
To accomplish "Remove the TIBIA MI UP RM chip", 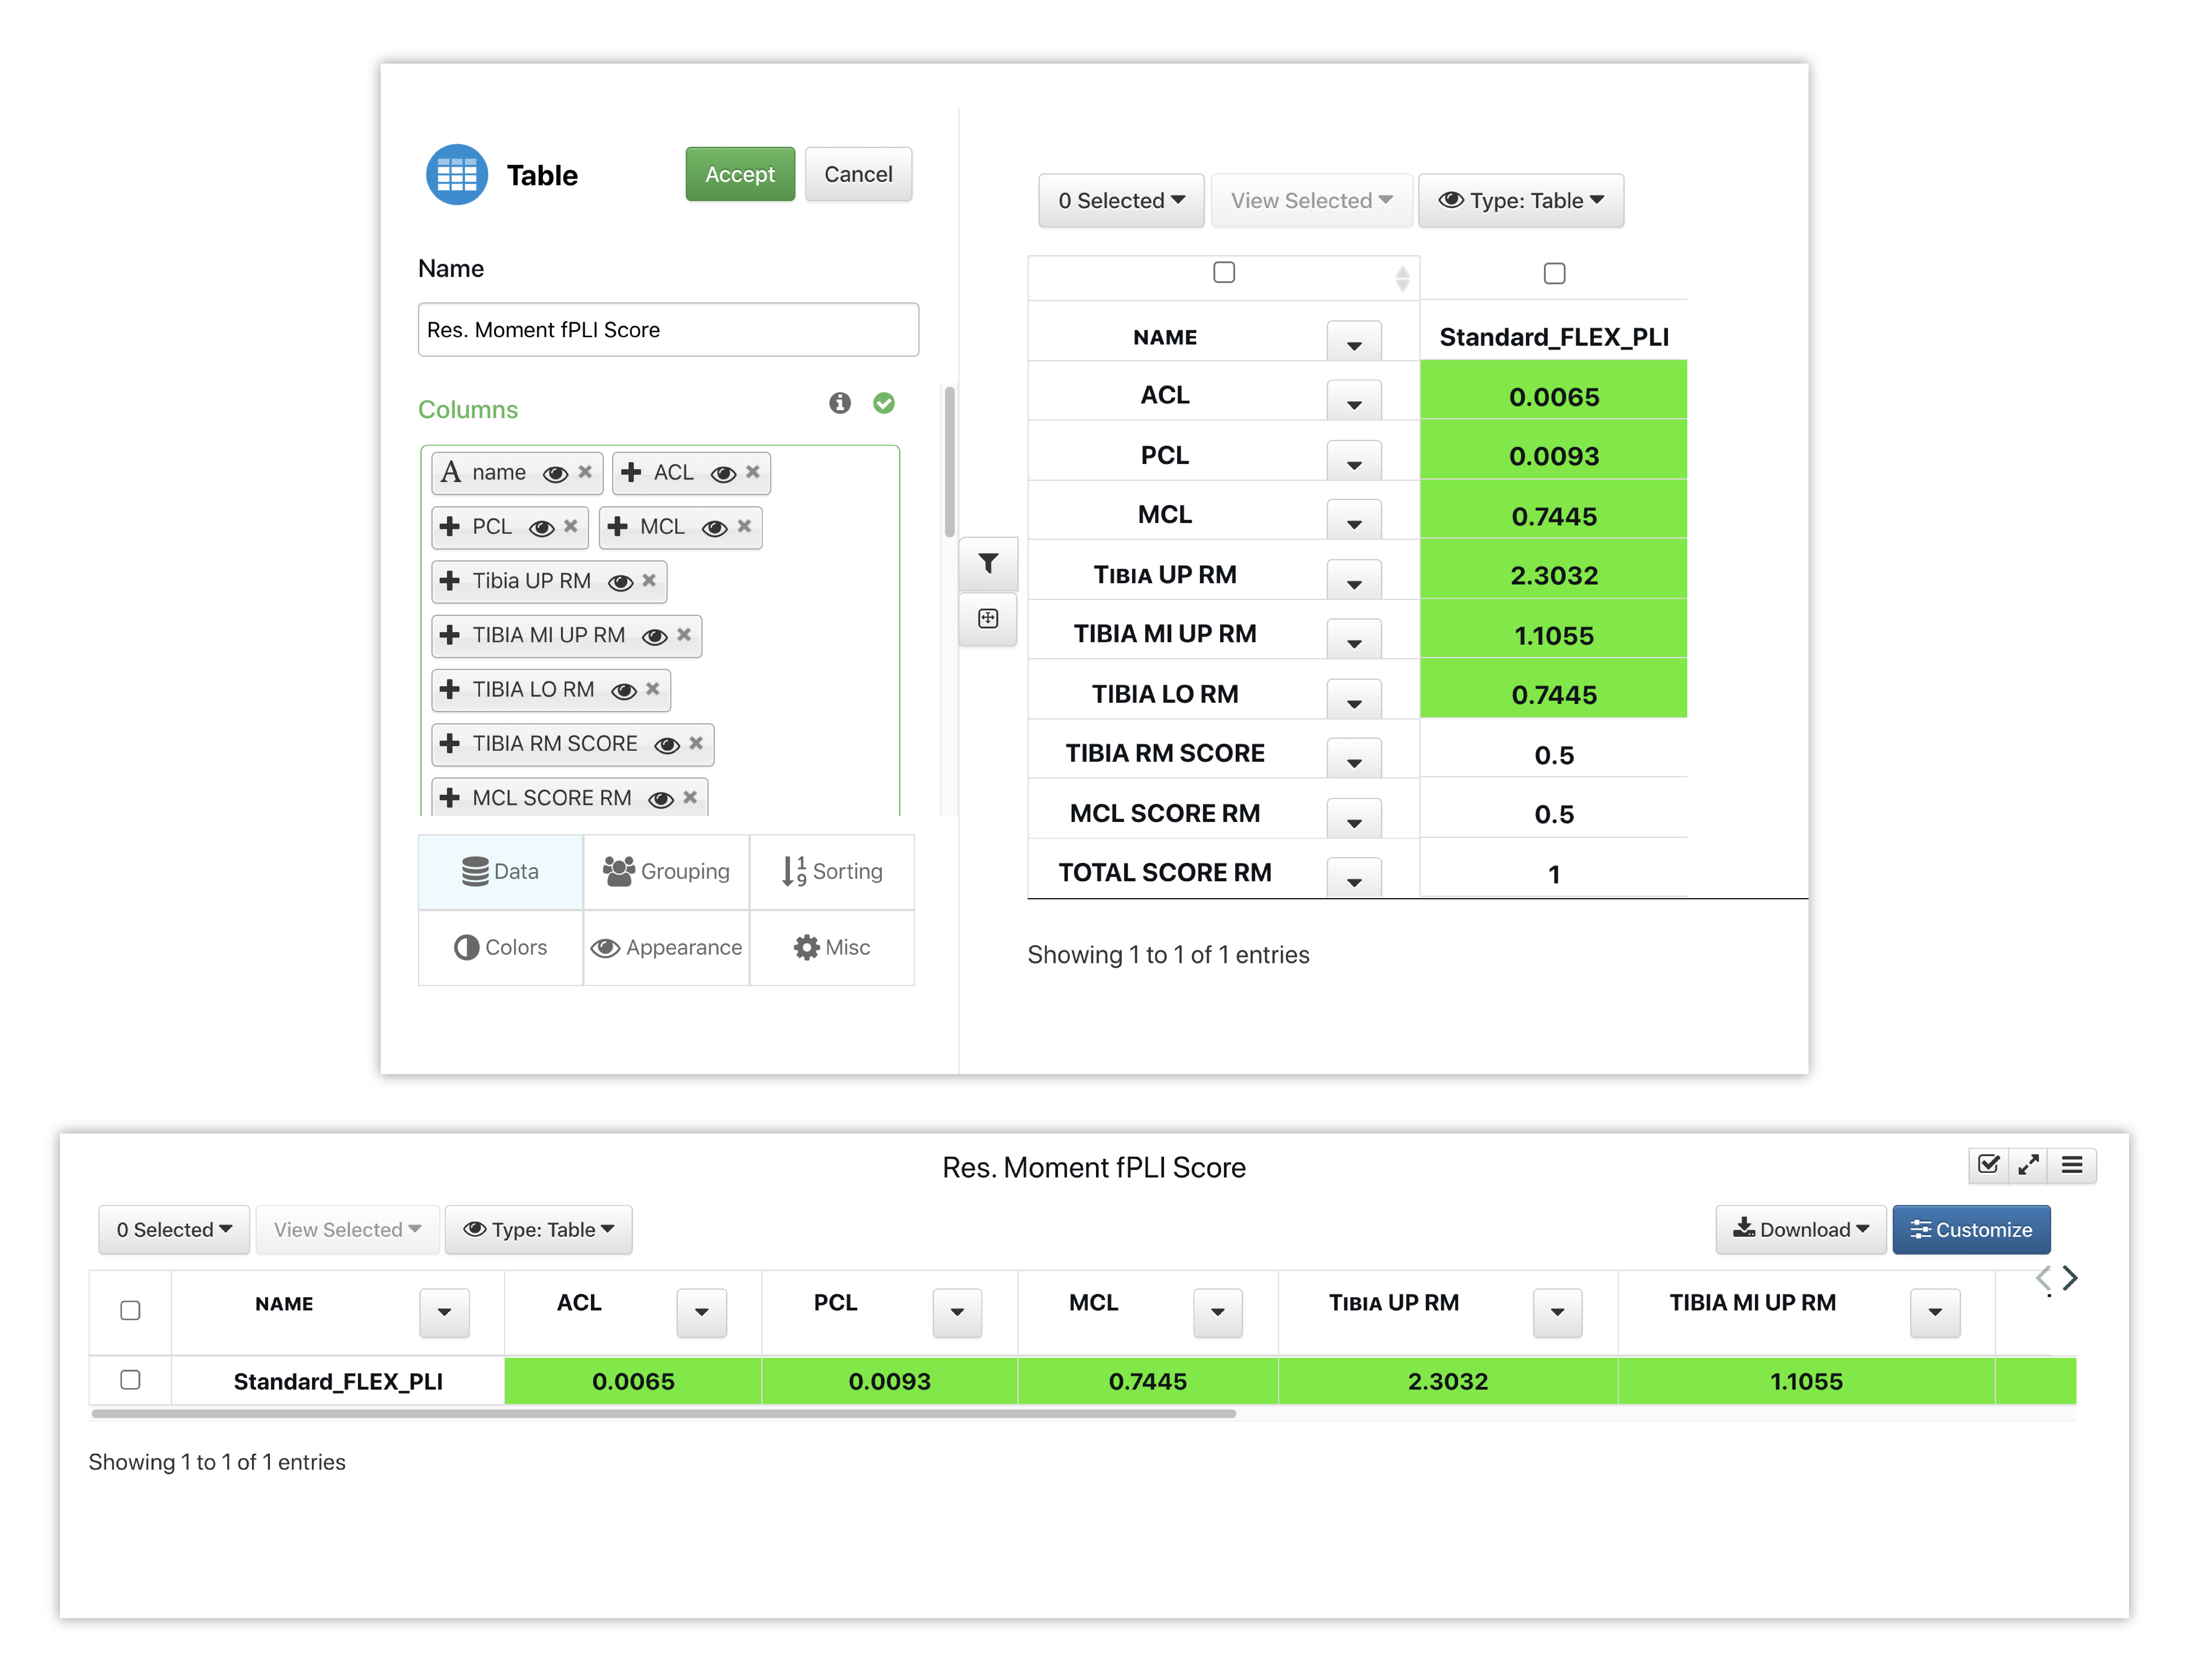I will pyautogui.click(x=684, y=635).
